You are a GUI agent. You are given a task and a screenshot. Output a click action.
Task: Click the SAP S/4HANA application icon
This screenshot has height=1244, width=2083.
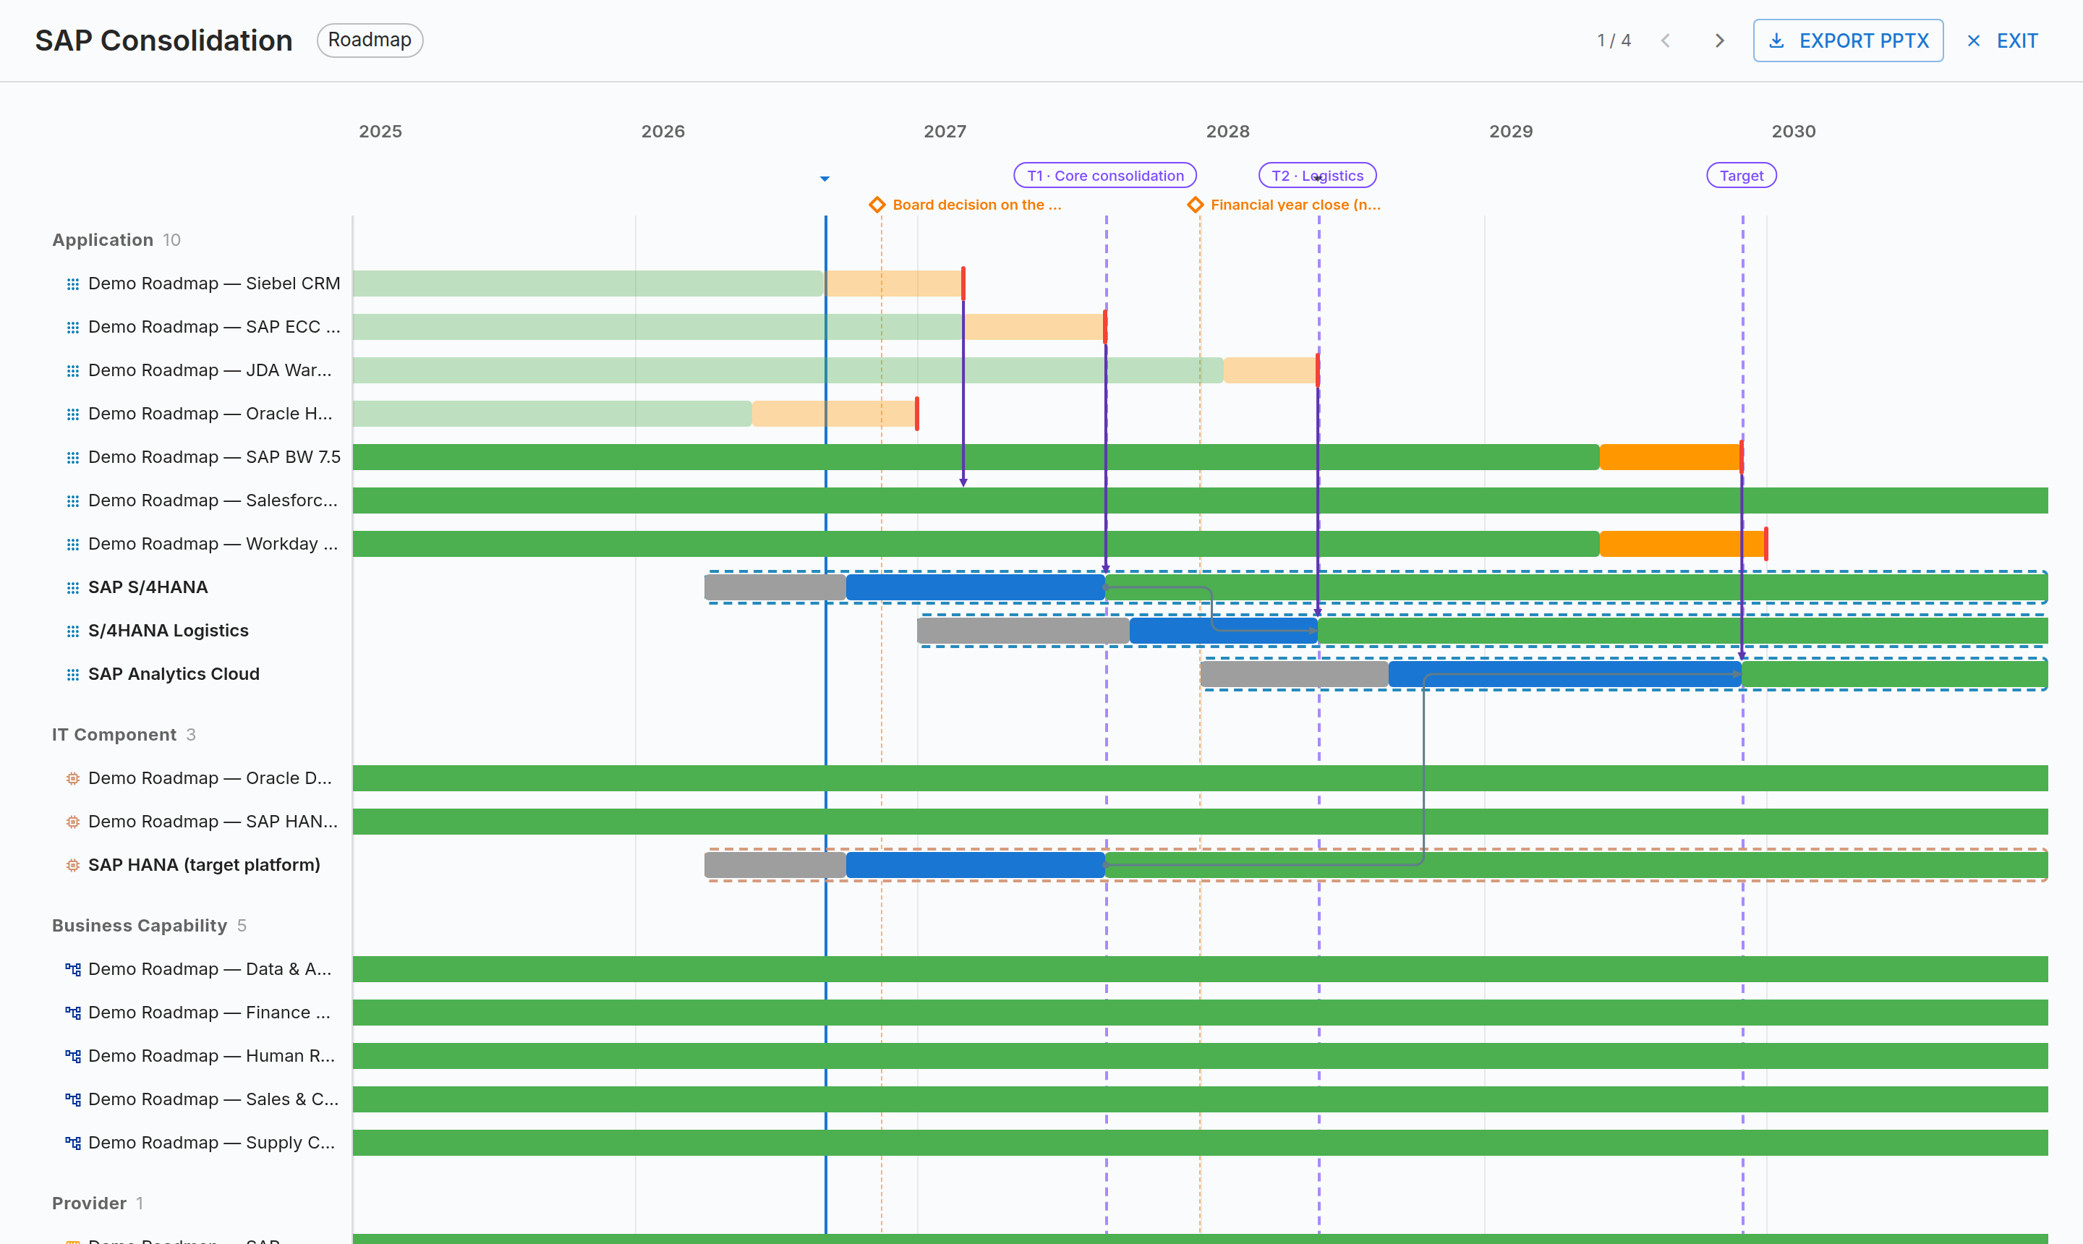[x=73, y=587]
